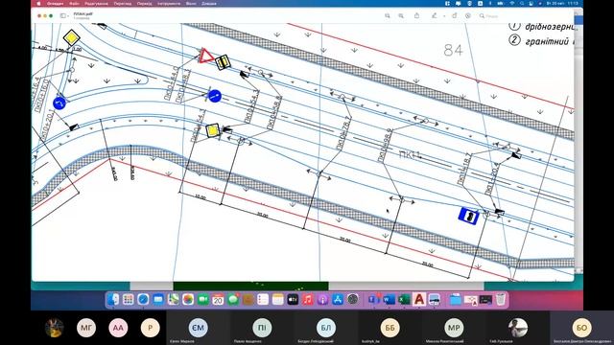Open the Preview application menu in menu bar
Image resolution: width=614 pixels, height=345 pixels.
point(56,4)
